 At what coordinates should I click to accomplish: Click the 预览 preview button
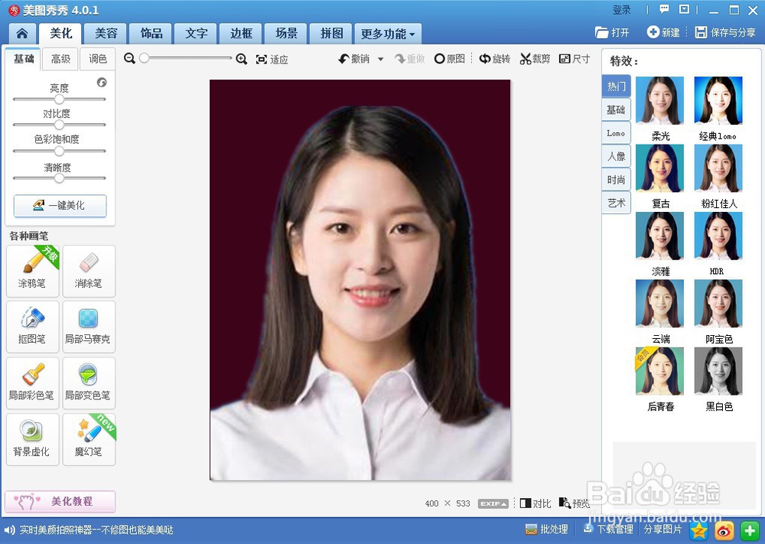[x=575, y=503]
